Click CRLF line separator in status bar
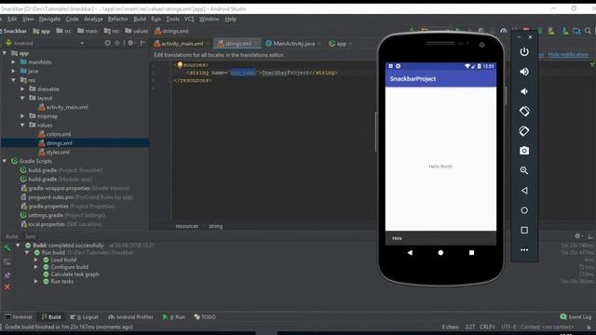This screenshot has width=596, height=335. click(x=487, y=327)
